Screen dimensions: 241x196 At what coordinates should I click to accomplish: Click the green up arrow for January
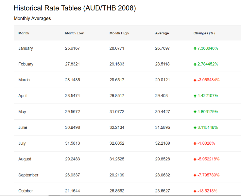pos(195,48)
